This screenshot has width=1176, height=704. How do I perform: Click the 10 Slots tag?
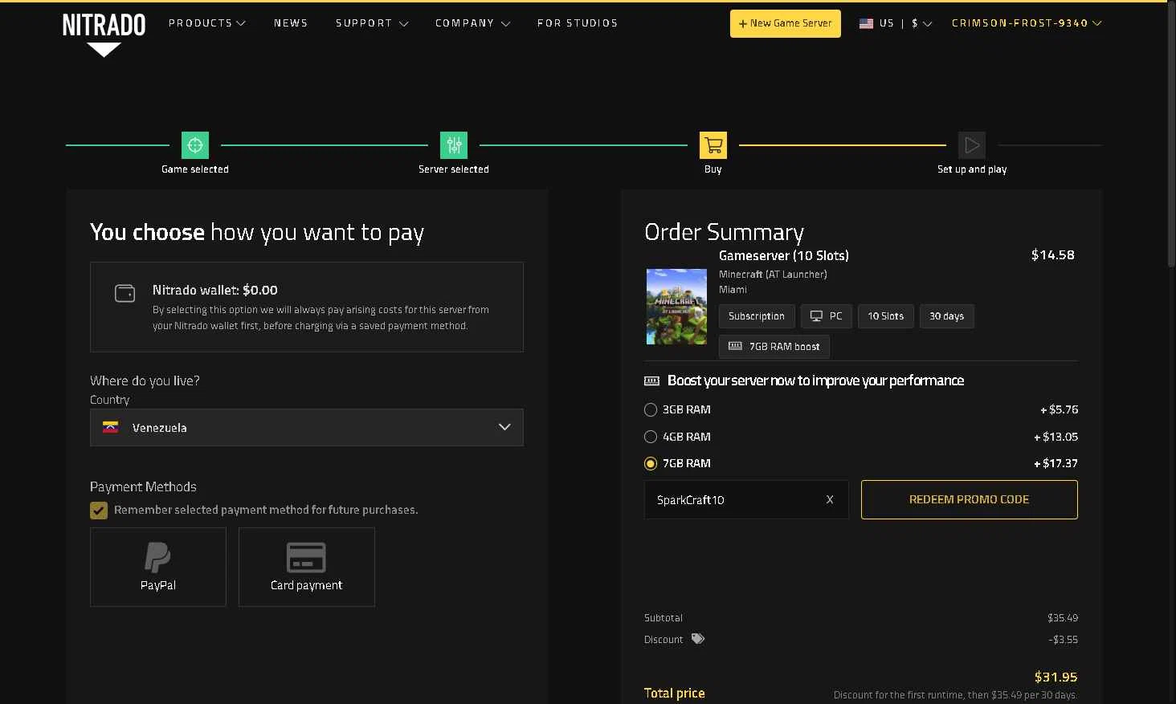(885, 316)
